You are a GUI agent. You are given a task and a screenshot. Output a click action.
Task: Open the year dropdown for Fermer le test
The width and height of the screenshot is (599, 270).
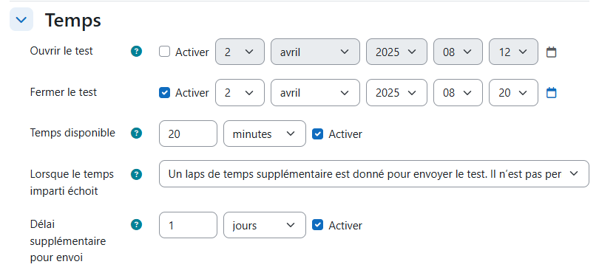[x=396, y=92]
